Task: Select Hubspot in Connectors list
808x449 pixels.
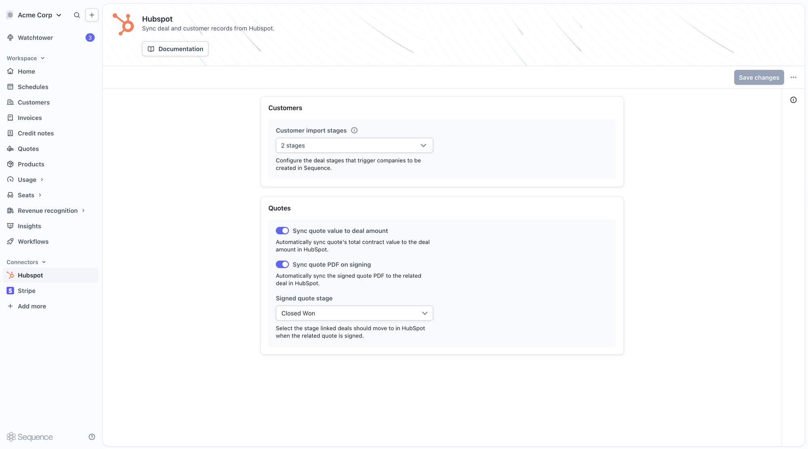Action: point(50,275)
